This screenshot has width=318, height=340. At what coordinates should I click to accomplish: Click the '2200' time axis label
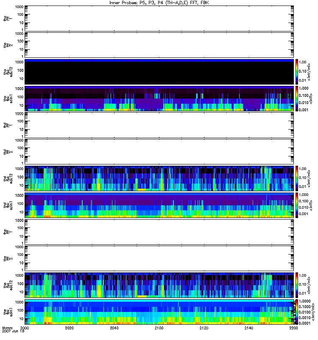pyautogui.click(x=293, y=328)
